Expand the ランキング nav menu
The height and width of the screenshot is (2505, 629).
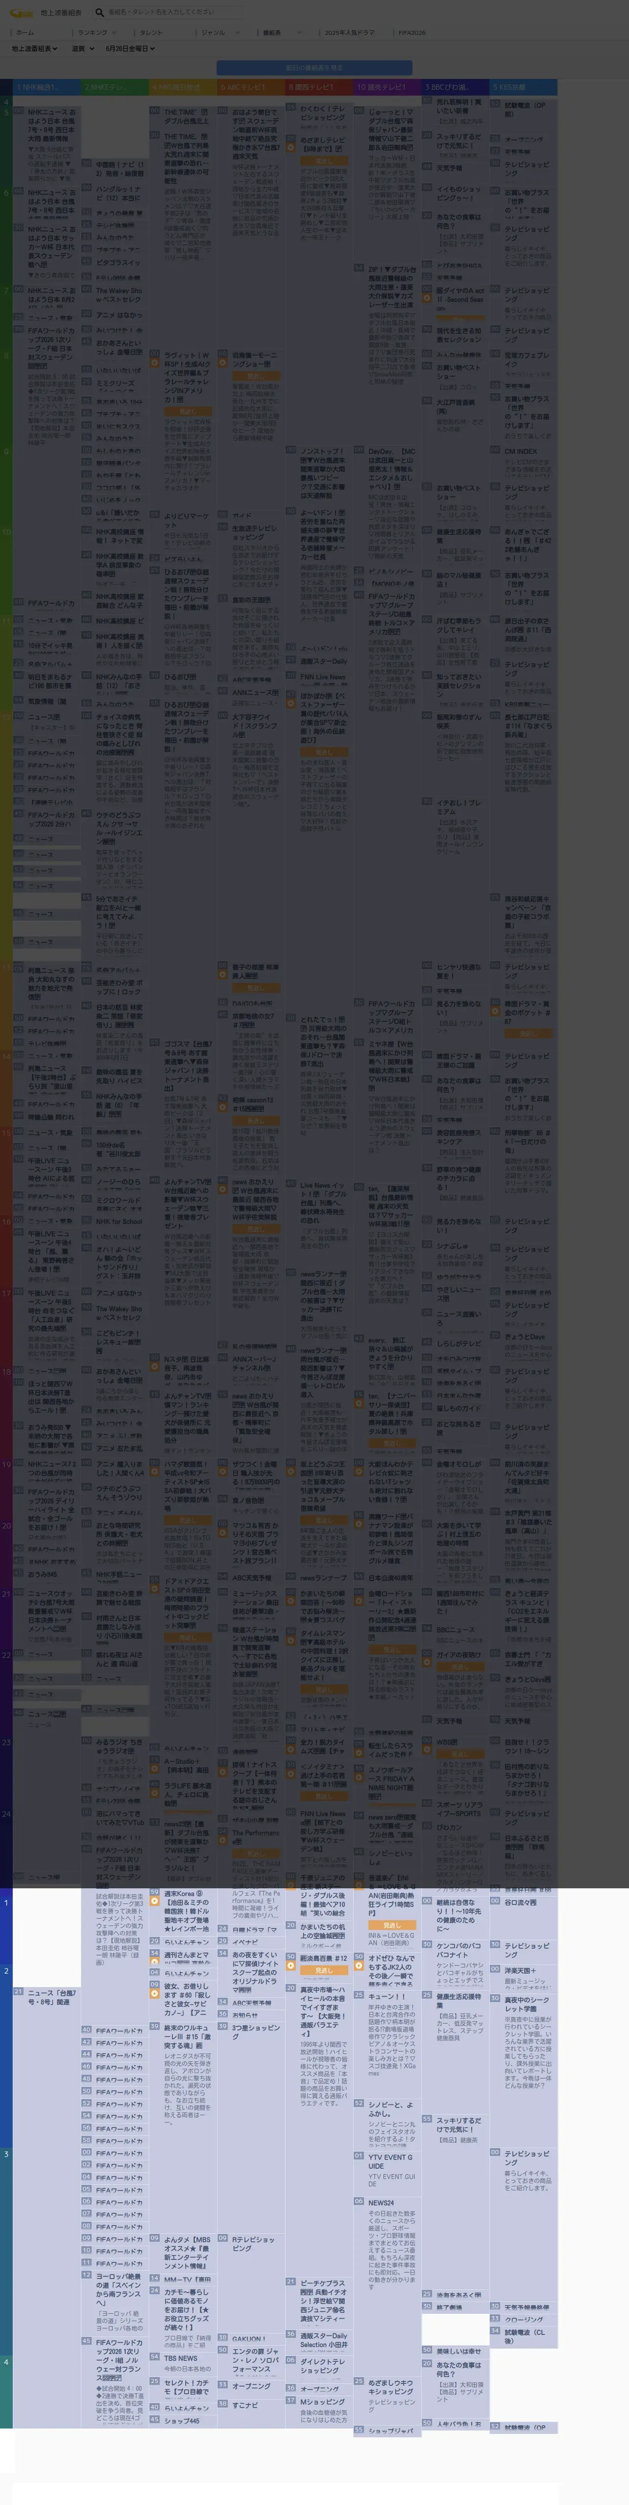coord(97,32)
